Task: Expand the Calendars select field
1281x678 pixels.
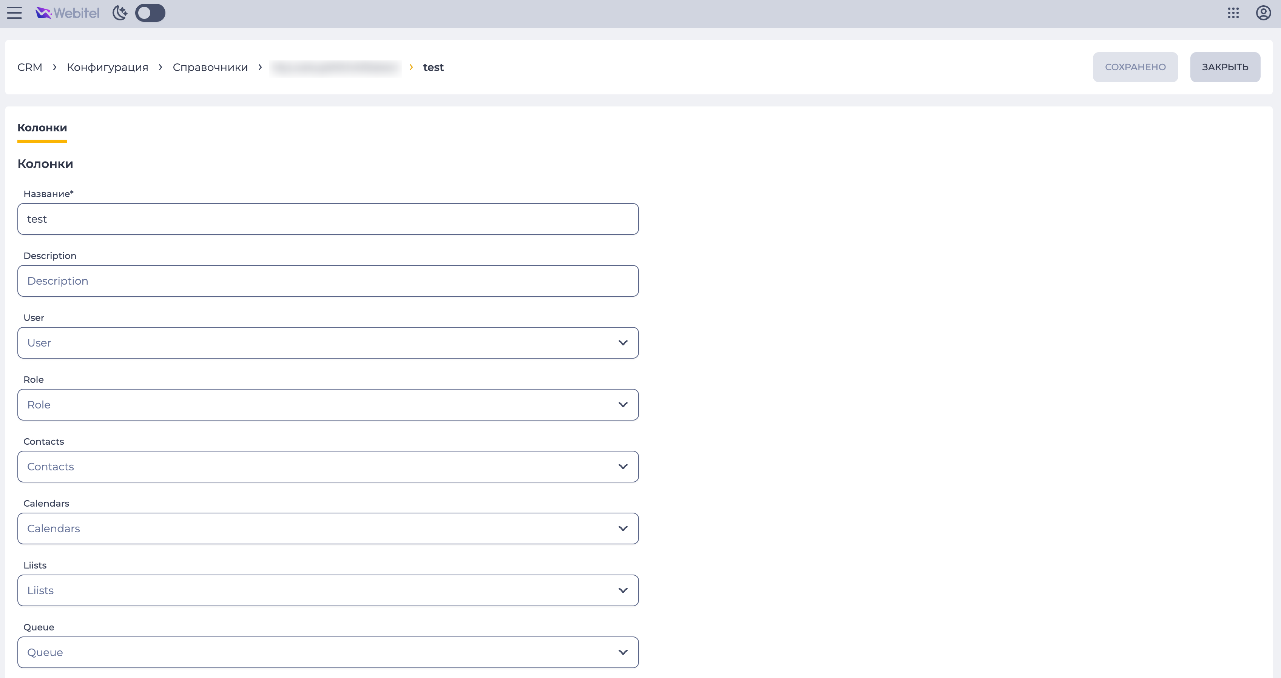Action: click(x=328, y=529)
